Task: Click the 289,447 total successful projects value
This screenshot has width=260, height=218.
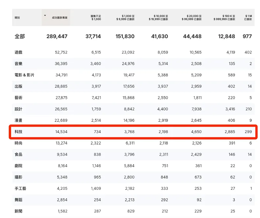Action: click(57, 36)
